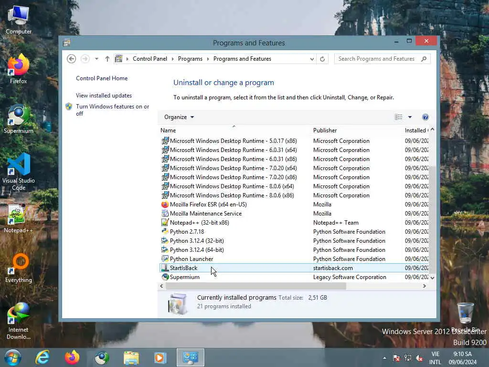Go back using the Back arrow
The height and width of the screenshot is (367, 489).
point(72,59)
